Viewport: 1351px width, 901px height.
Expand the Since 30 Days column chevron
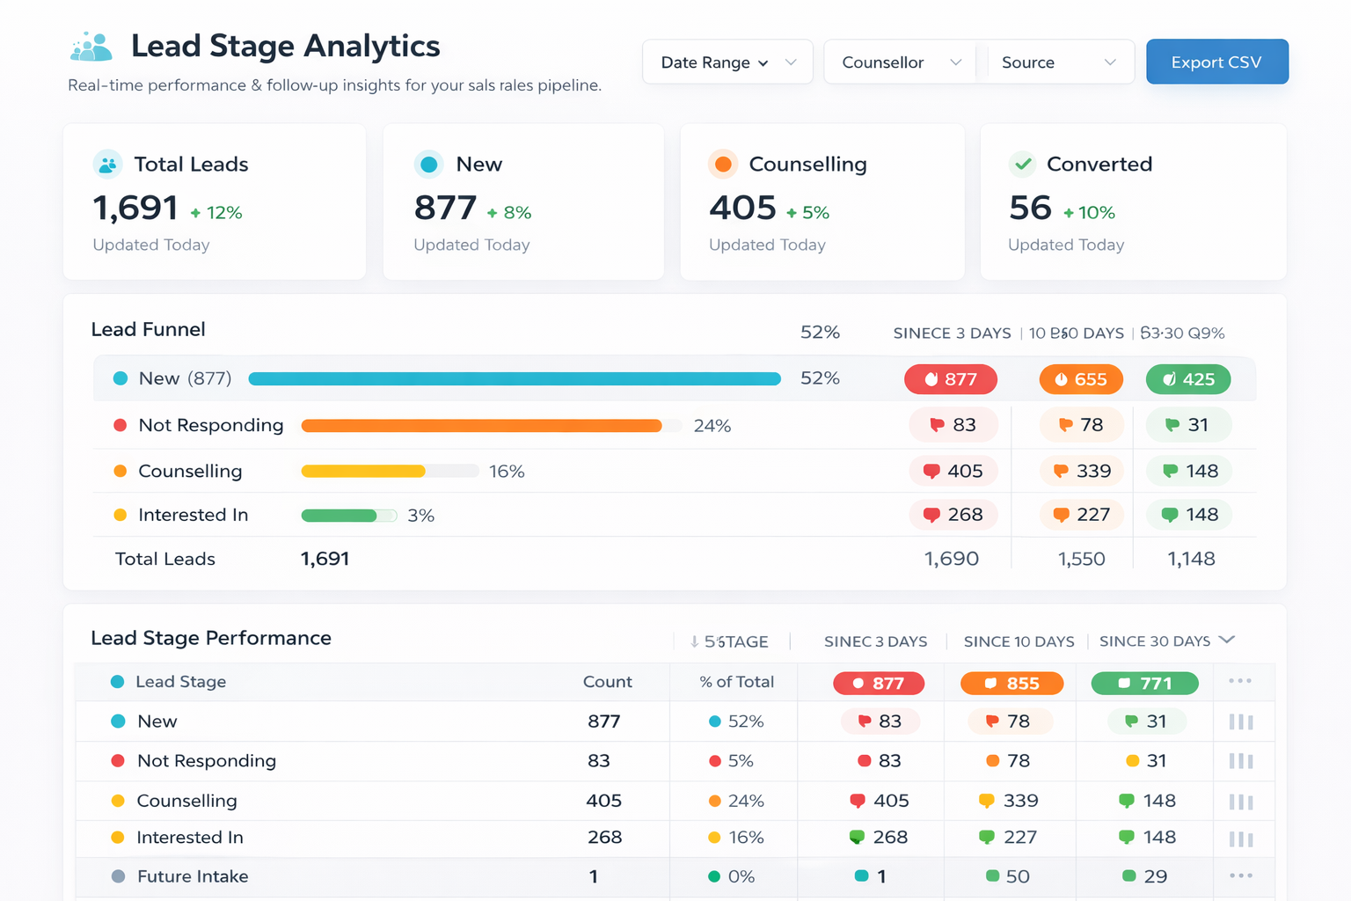point(1228,641)
